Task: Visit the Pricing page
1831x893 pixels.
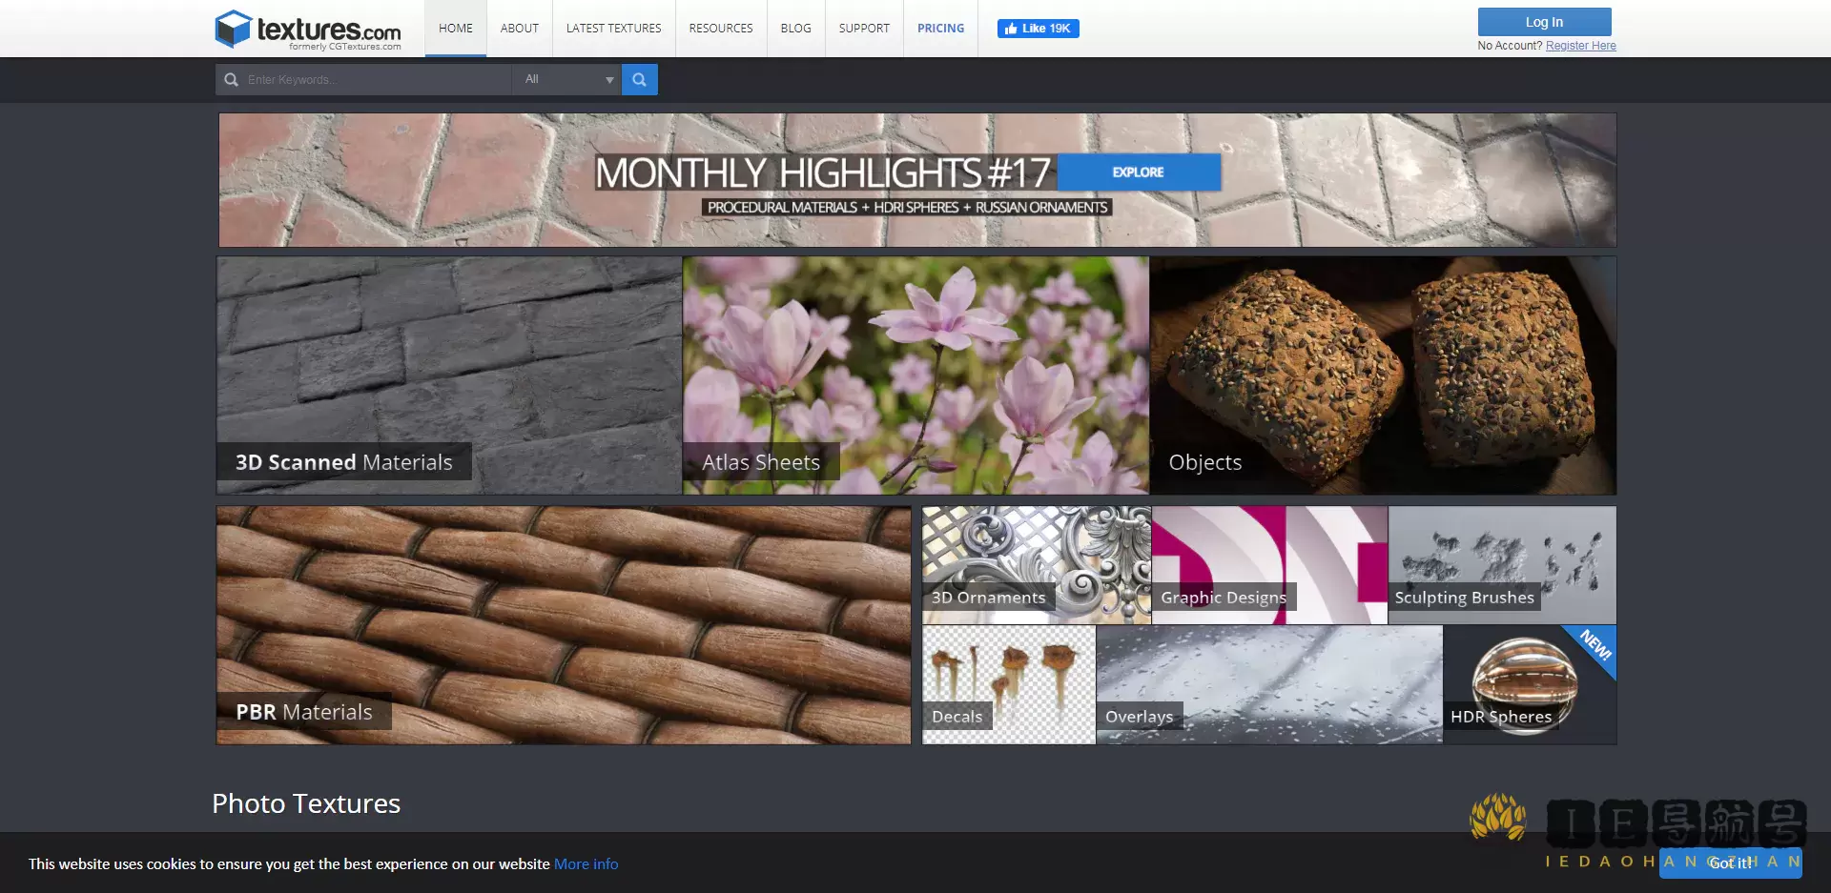Action: pyautogui.click(x=940, y=29)
